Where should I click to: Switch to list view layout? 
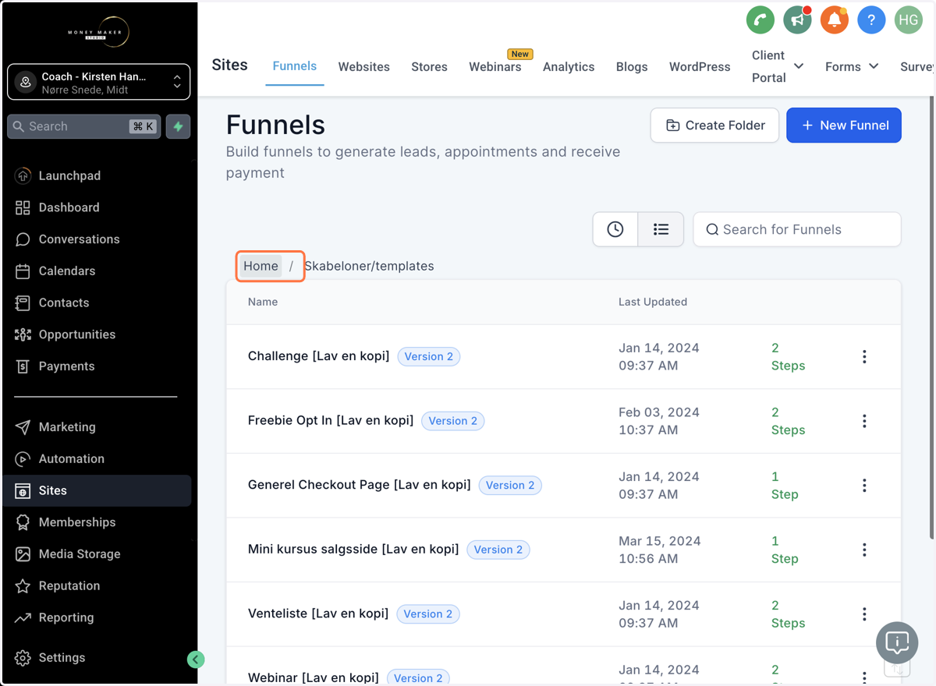click(661, 229)
